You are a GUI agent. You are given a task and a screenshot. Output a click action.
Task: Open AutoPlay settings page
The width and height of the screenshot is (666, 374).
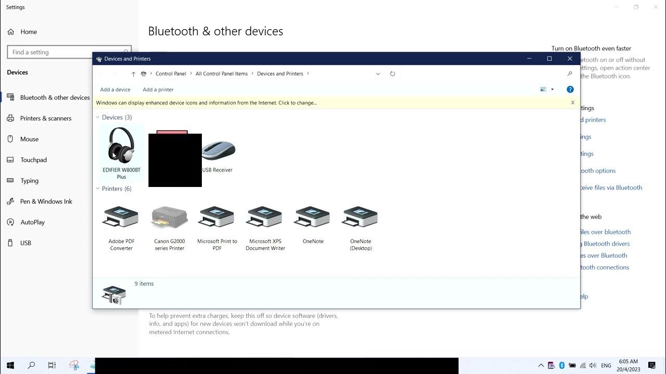(32, 222)
